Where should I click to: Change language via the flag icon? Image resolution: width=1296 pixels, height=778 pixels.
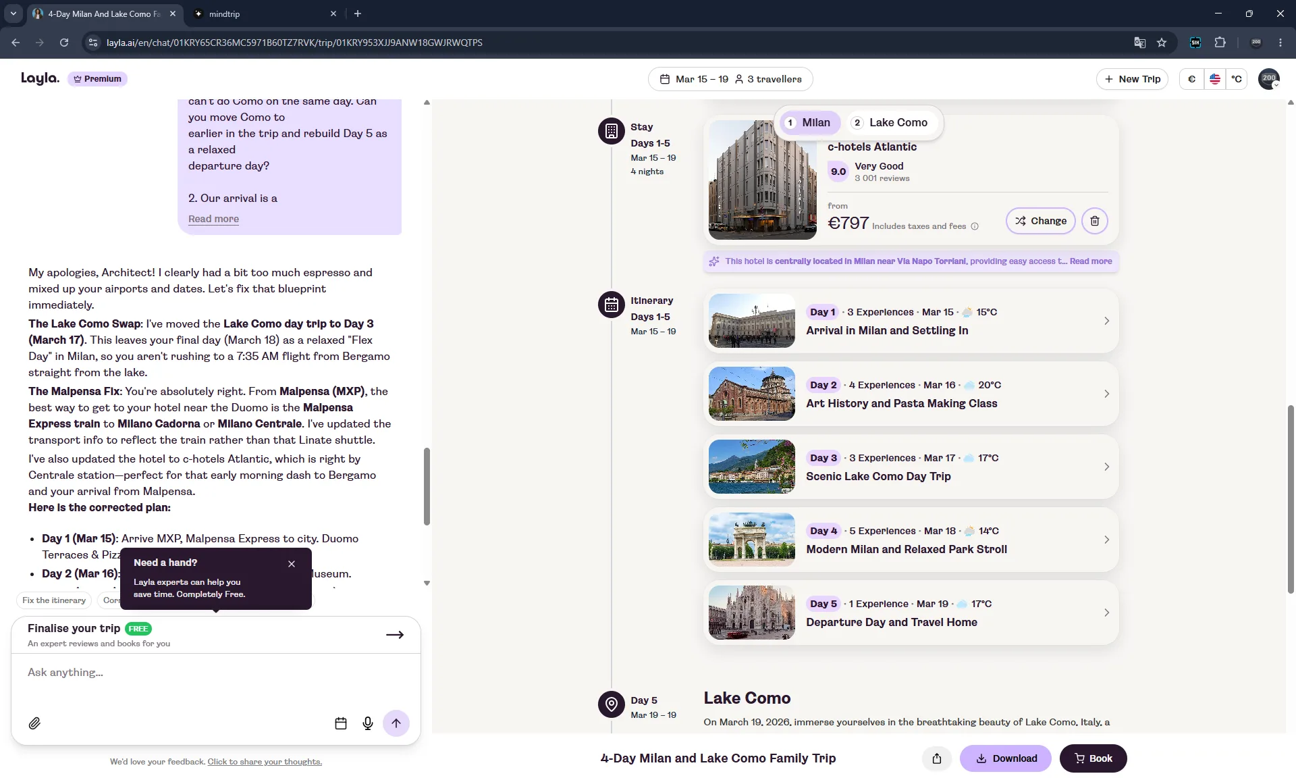(1215, 79)
